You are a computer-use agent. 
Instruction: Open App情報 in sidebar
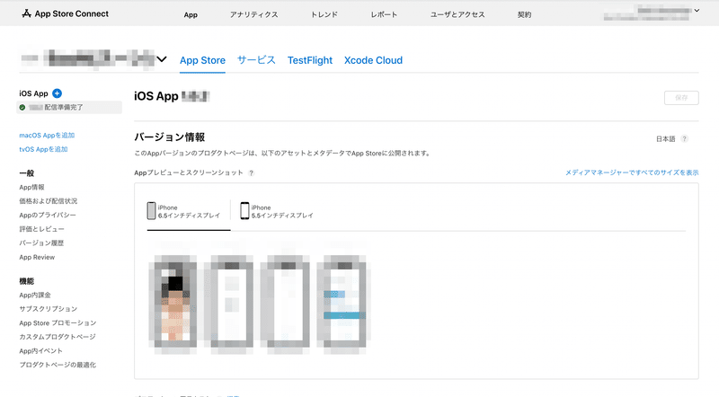(x=31, y=187)
